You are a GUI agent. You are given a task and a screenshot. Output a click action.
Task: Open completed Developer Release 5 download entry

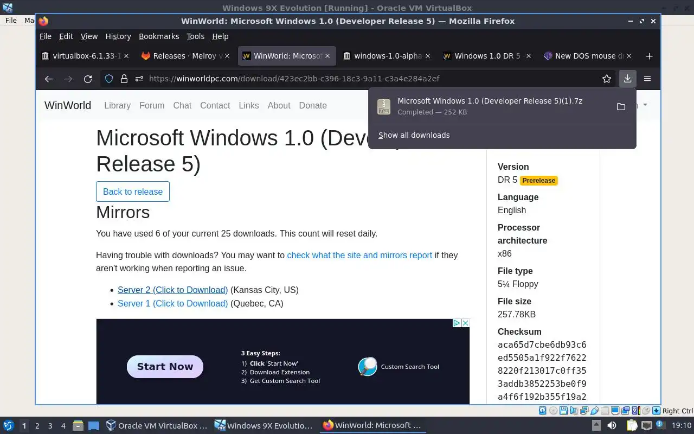tap(491, 106)
